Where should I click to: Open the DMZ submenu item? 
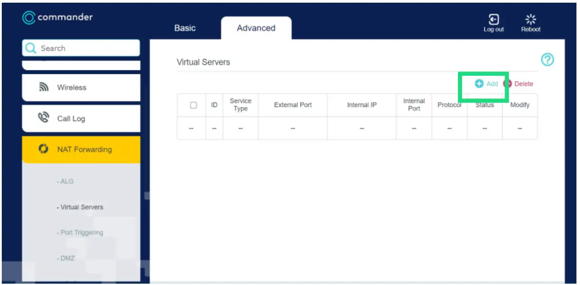66,258
